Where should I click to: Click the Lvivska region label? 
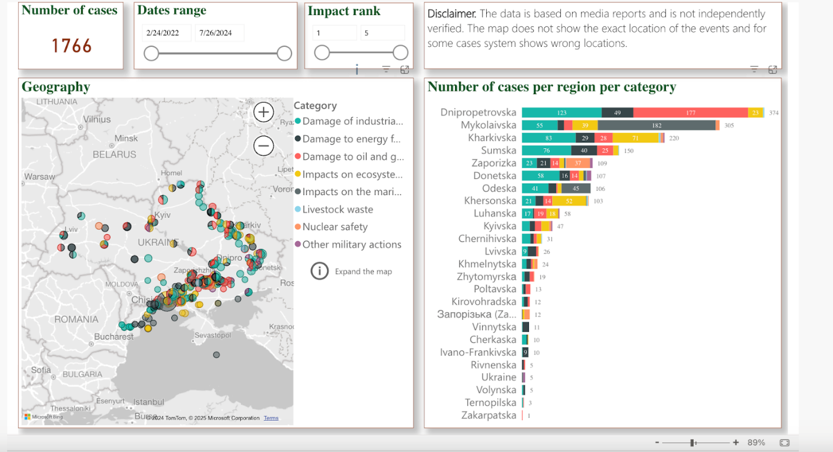(501, 251)
